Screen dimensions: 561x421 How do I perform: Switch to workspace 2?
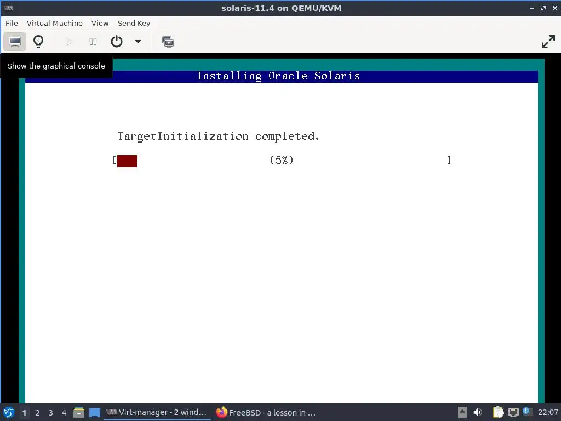pyautogui.click(x=38, y=413)
